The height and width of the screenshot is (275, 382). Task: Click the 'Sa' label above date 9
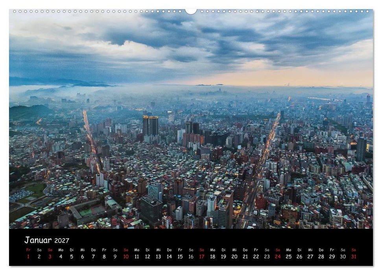115,250
